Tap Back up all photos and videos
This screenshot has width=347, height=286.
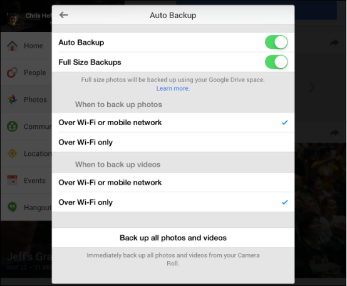(x=173, y=238)
